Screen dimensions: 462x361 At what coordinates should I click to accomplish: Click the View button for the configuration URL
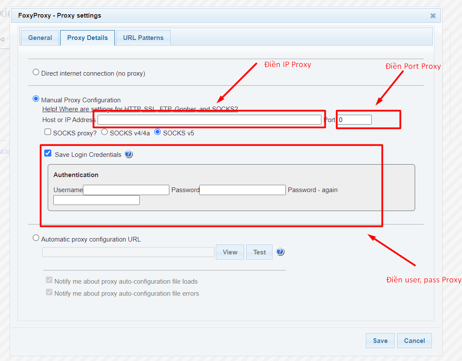point(229,252)
